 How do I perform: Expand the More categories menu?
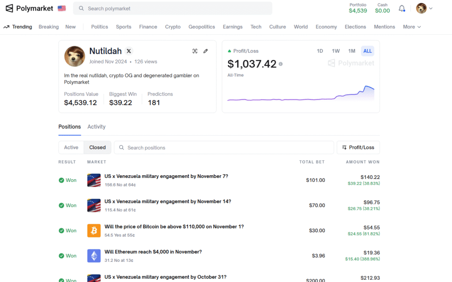(412, 27)
